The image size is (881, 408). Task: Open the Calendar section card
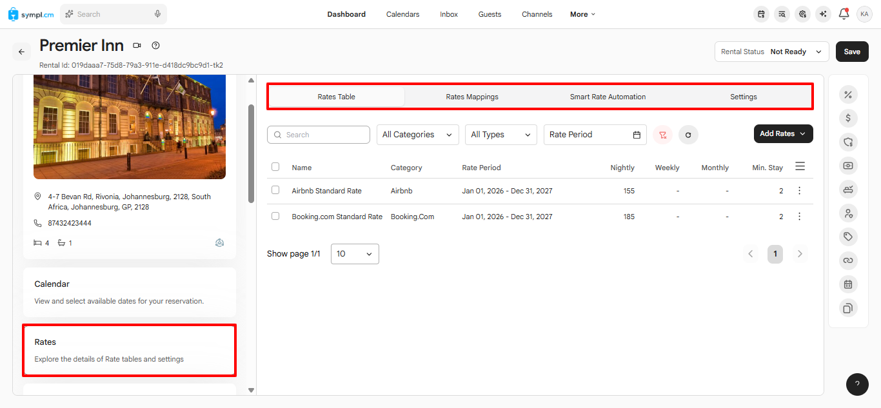tap(130, 292)
